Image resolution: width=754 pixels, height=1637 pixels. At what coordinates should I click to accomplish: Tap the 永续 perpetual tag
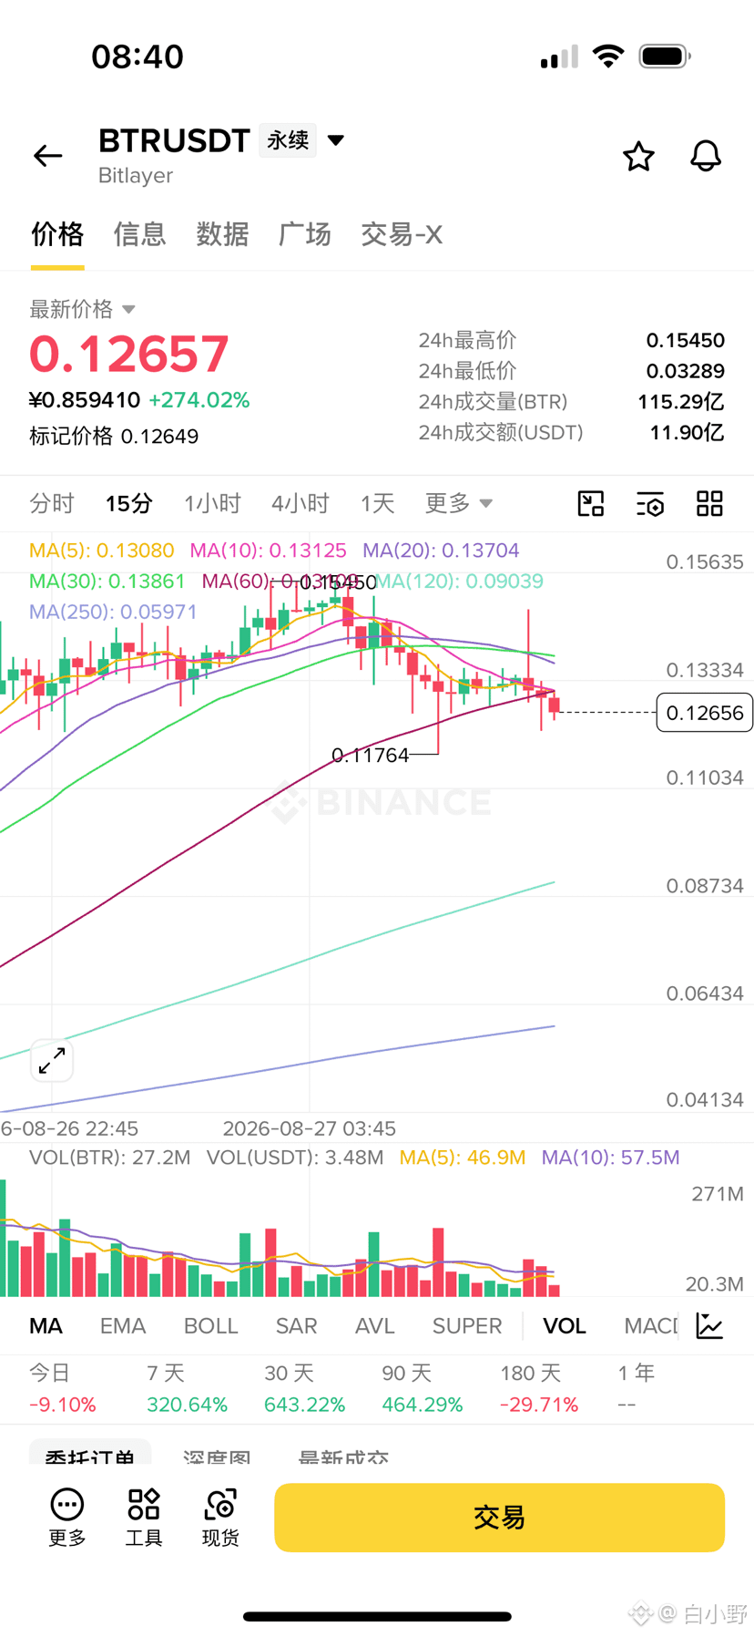[x=288, y=140]
